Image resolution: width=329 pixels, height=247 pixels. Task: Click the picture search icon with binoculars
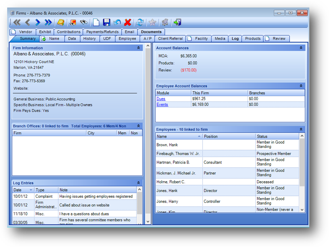pos(73,22)
